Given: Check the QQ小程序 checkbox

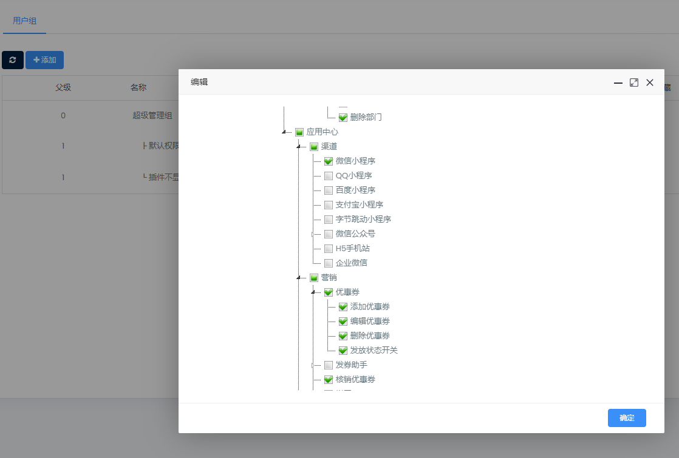Looking at the screenshot, I should (x=329, y=176).
